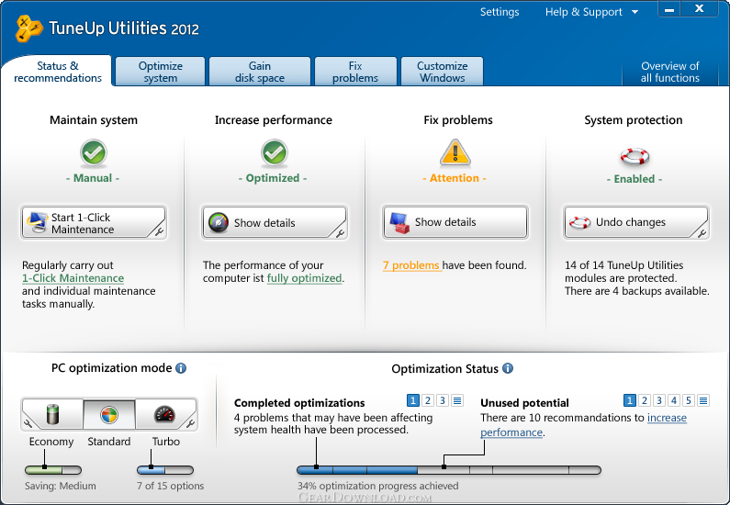The image size is (730, 505).
Task: Activate Turbo mode
Action: (x=165, y=414)
